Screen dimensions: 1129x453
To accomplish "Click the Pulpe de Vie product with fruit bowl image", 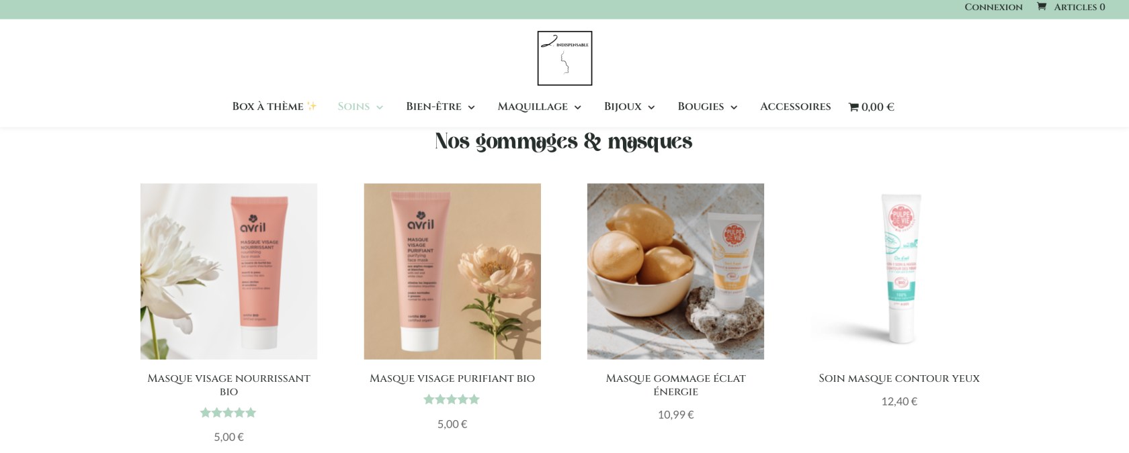I will pyautogui.click(x=675, y=271).
